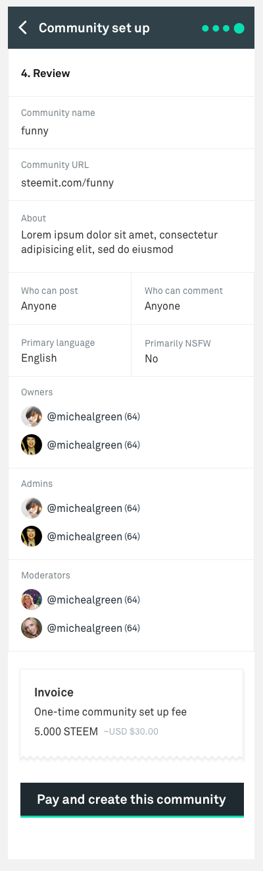The width and height of the screenshot is (263, 871).
Task: Select the first progress step dot
Action: 206,28
